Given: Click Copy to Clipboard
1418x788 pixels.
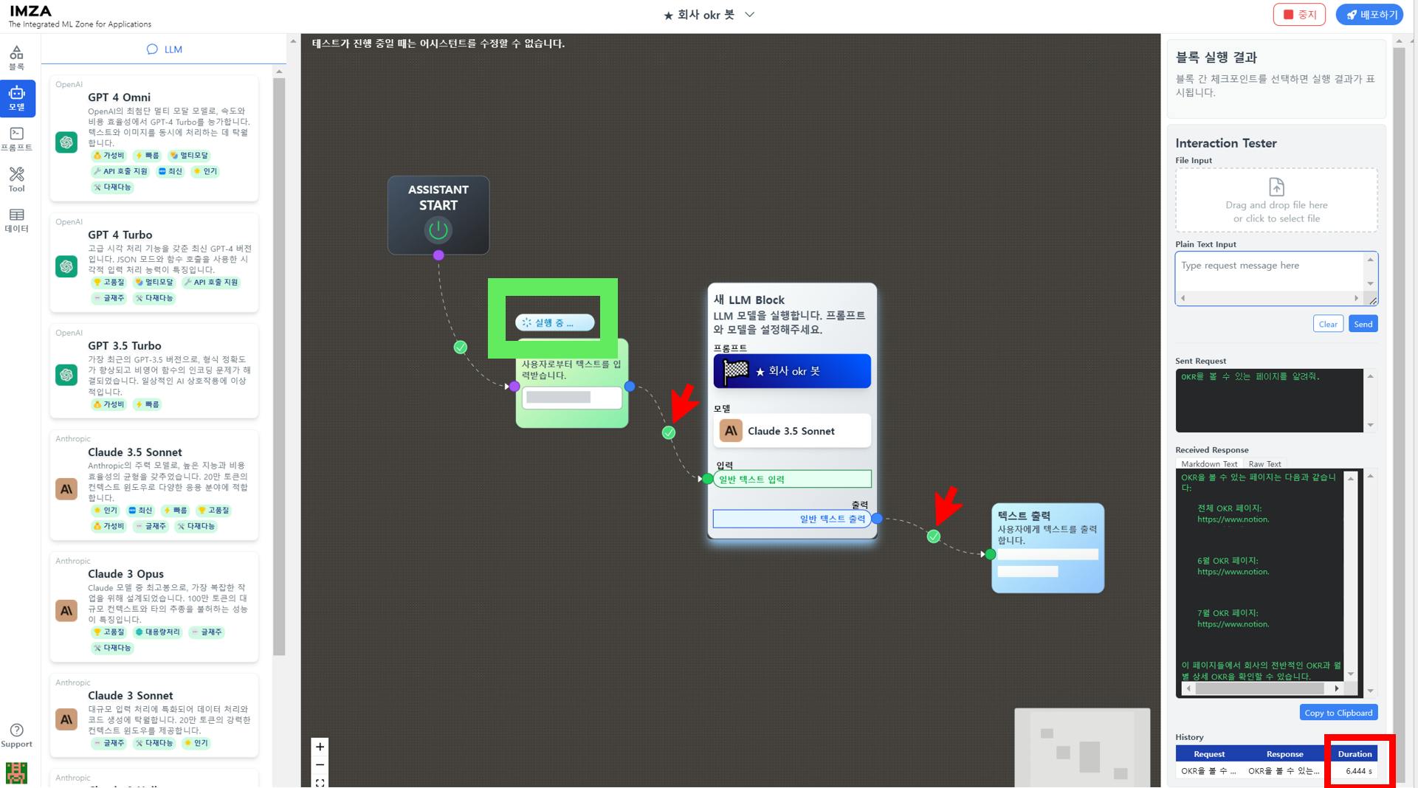Looking at the screenshot, I should pos(1338,713).
